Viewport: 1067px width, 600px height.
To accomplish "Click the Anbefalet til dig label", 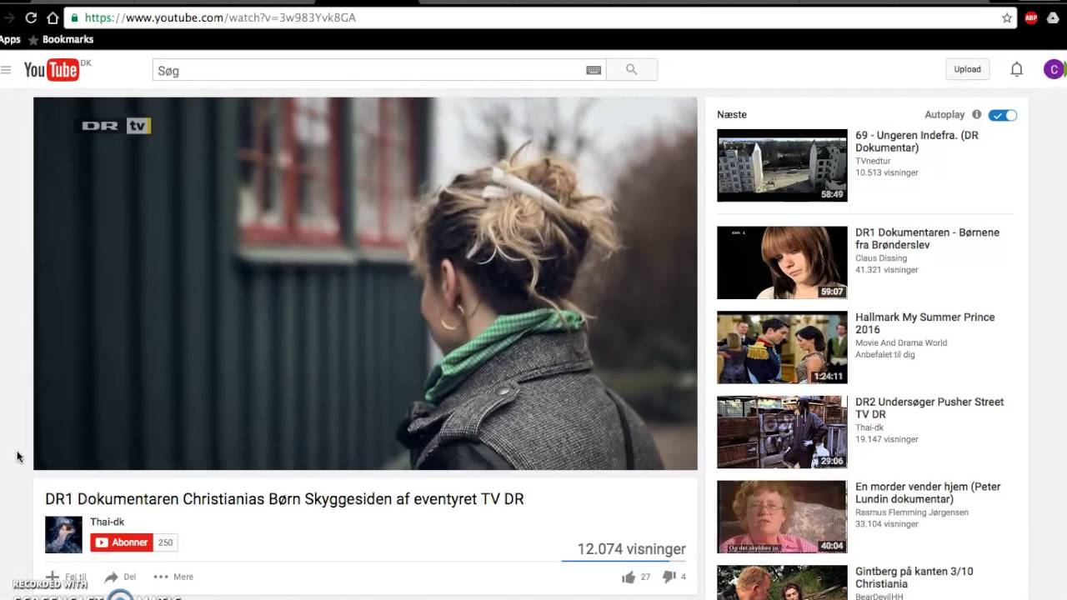I will coord(885,354).
